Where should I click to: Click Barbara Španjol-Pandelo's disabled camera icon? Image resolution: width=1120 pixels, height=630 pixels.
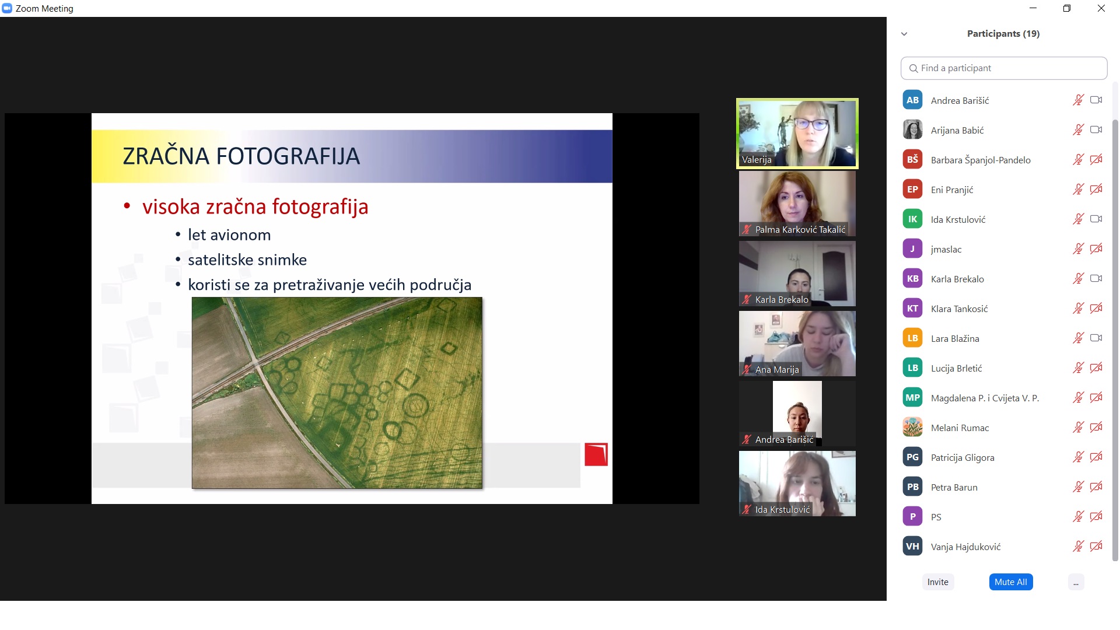coord(1096,159)
